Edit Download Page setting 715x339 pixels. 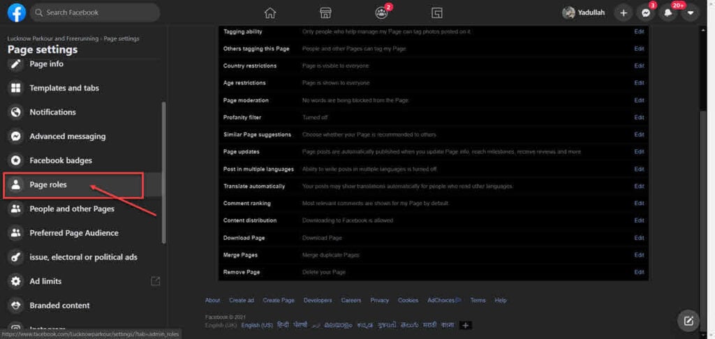click(639, 238)
